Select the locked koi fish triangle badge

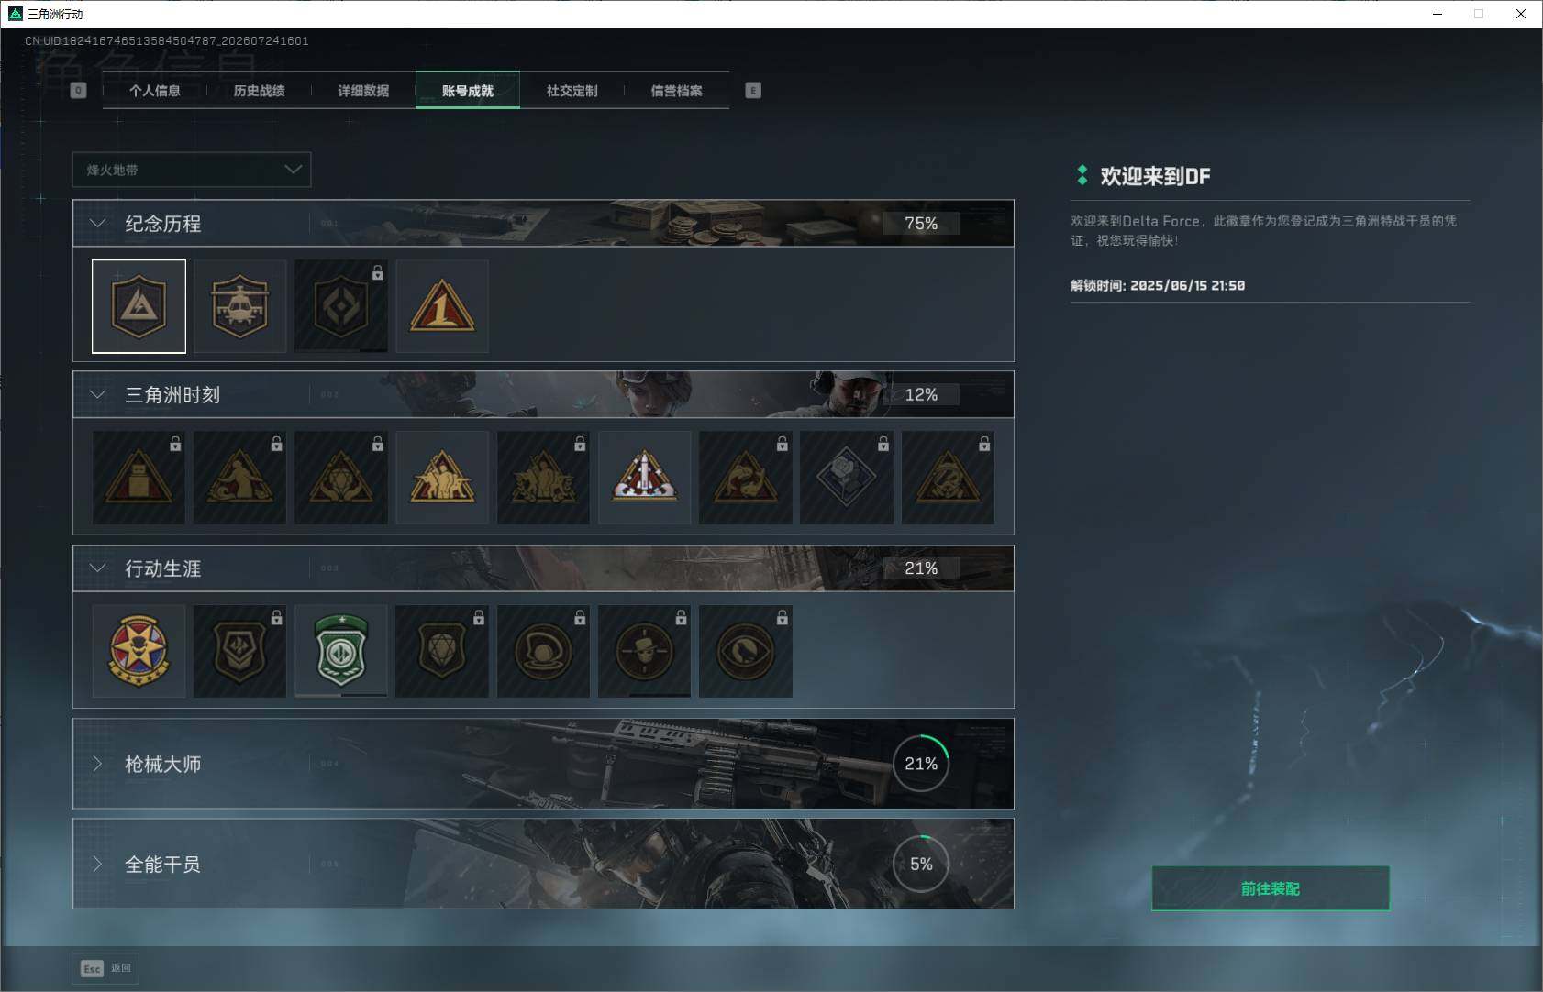(x=745, y=478)
